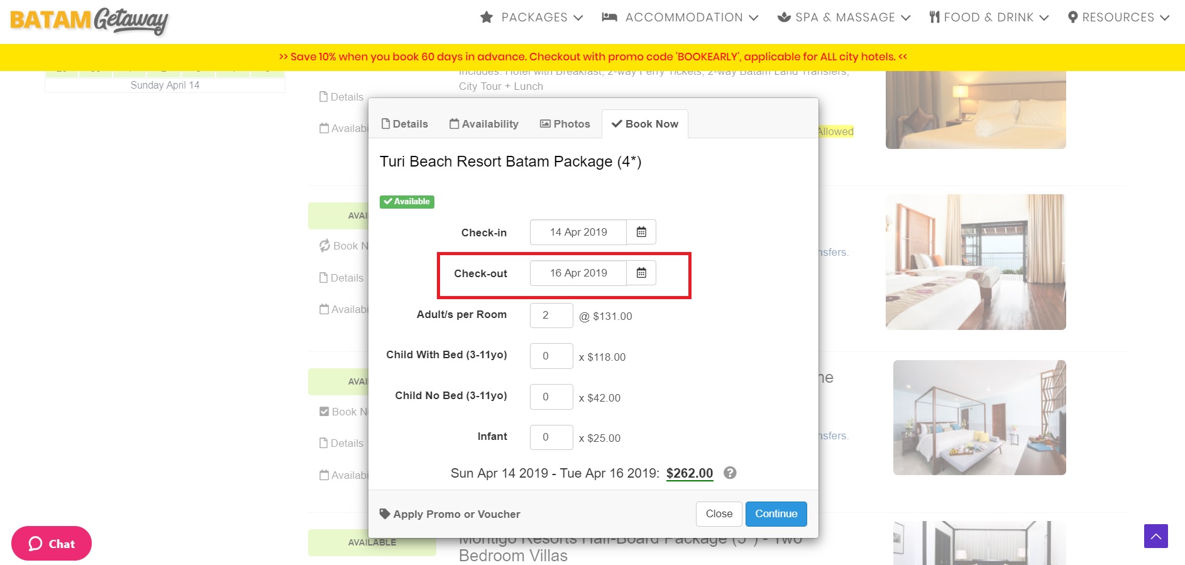Image resolution: width=1185 pixels, height=565 pixels.
Task: Click the Batam Getaway logo
Action: (x=89, y=21)
